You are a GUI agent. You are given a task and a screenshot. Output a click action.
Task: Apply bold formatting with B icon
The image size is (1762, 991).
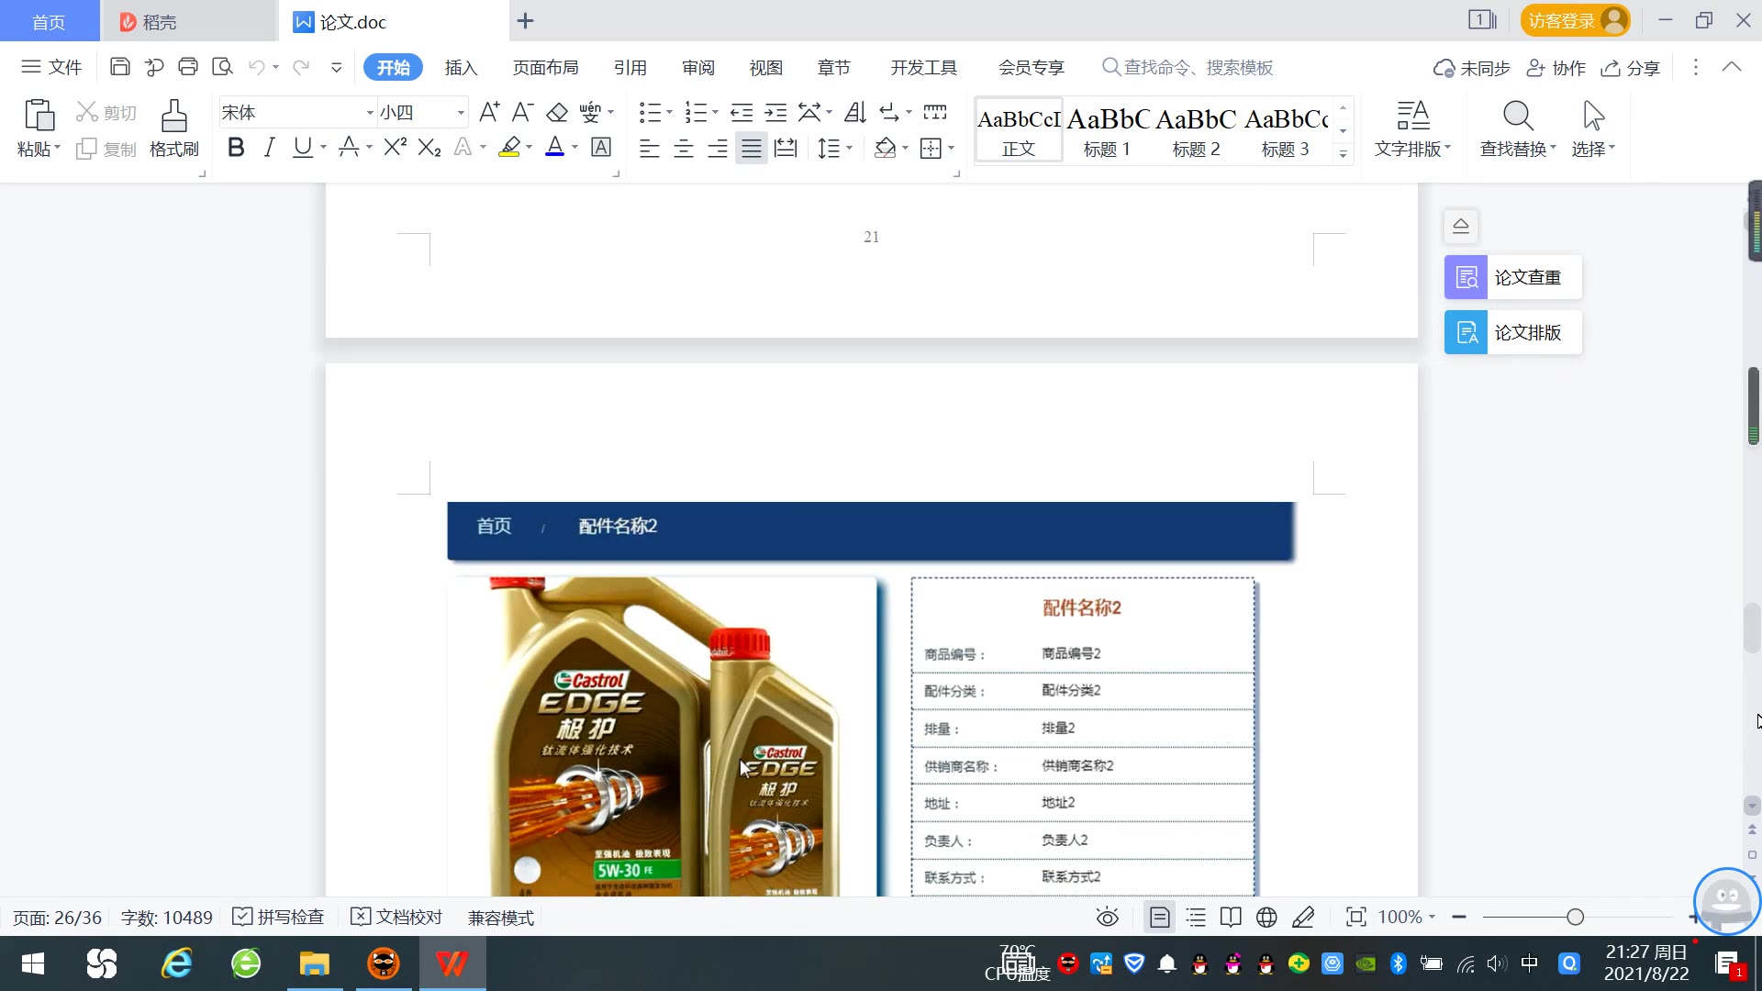click(236, 148)
